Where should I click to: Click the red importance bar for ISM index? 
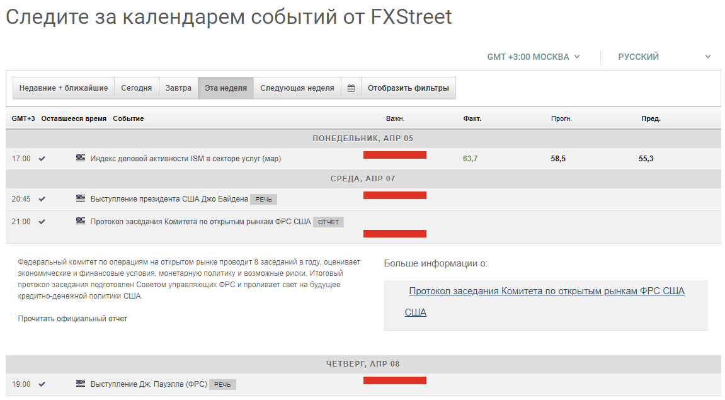(395, 155)
